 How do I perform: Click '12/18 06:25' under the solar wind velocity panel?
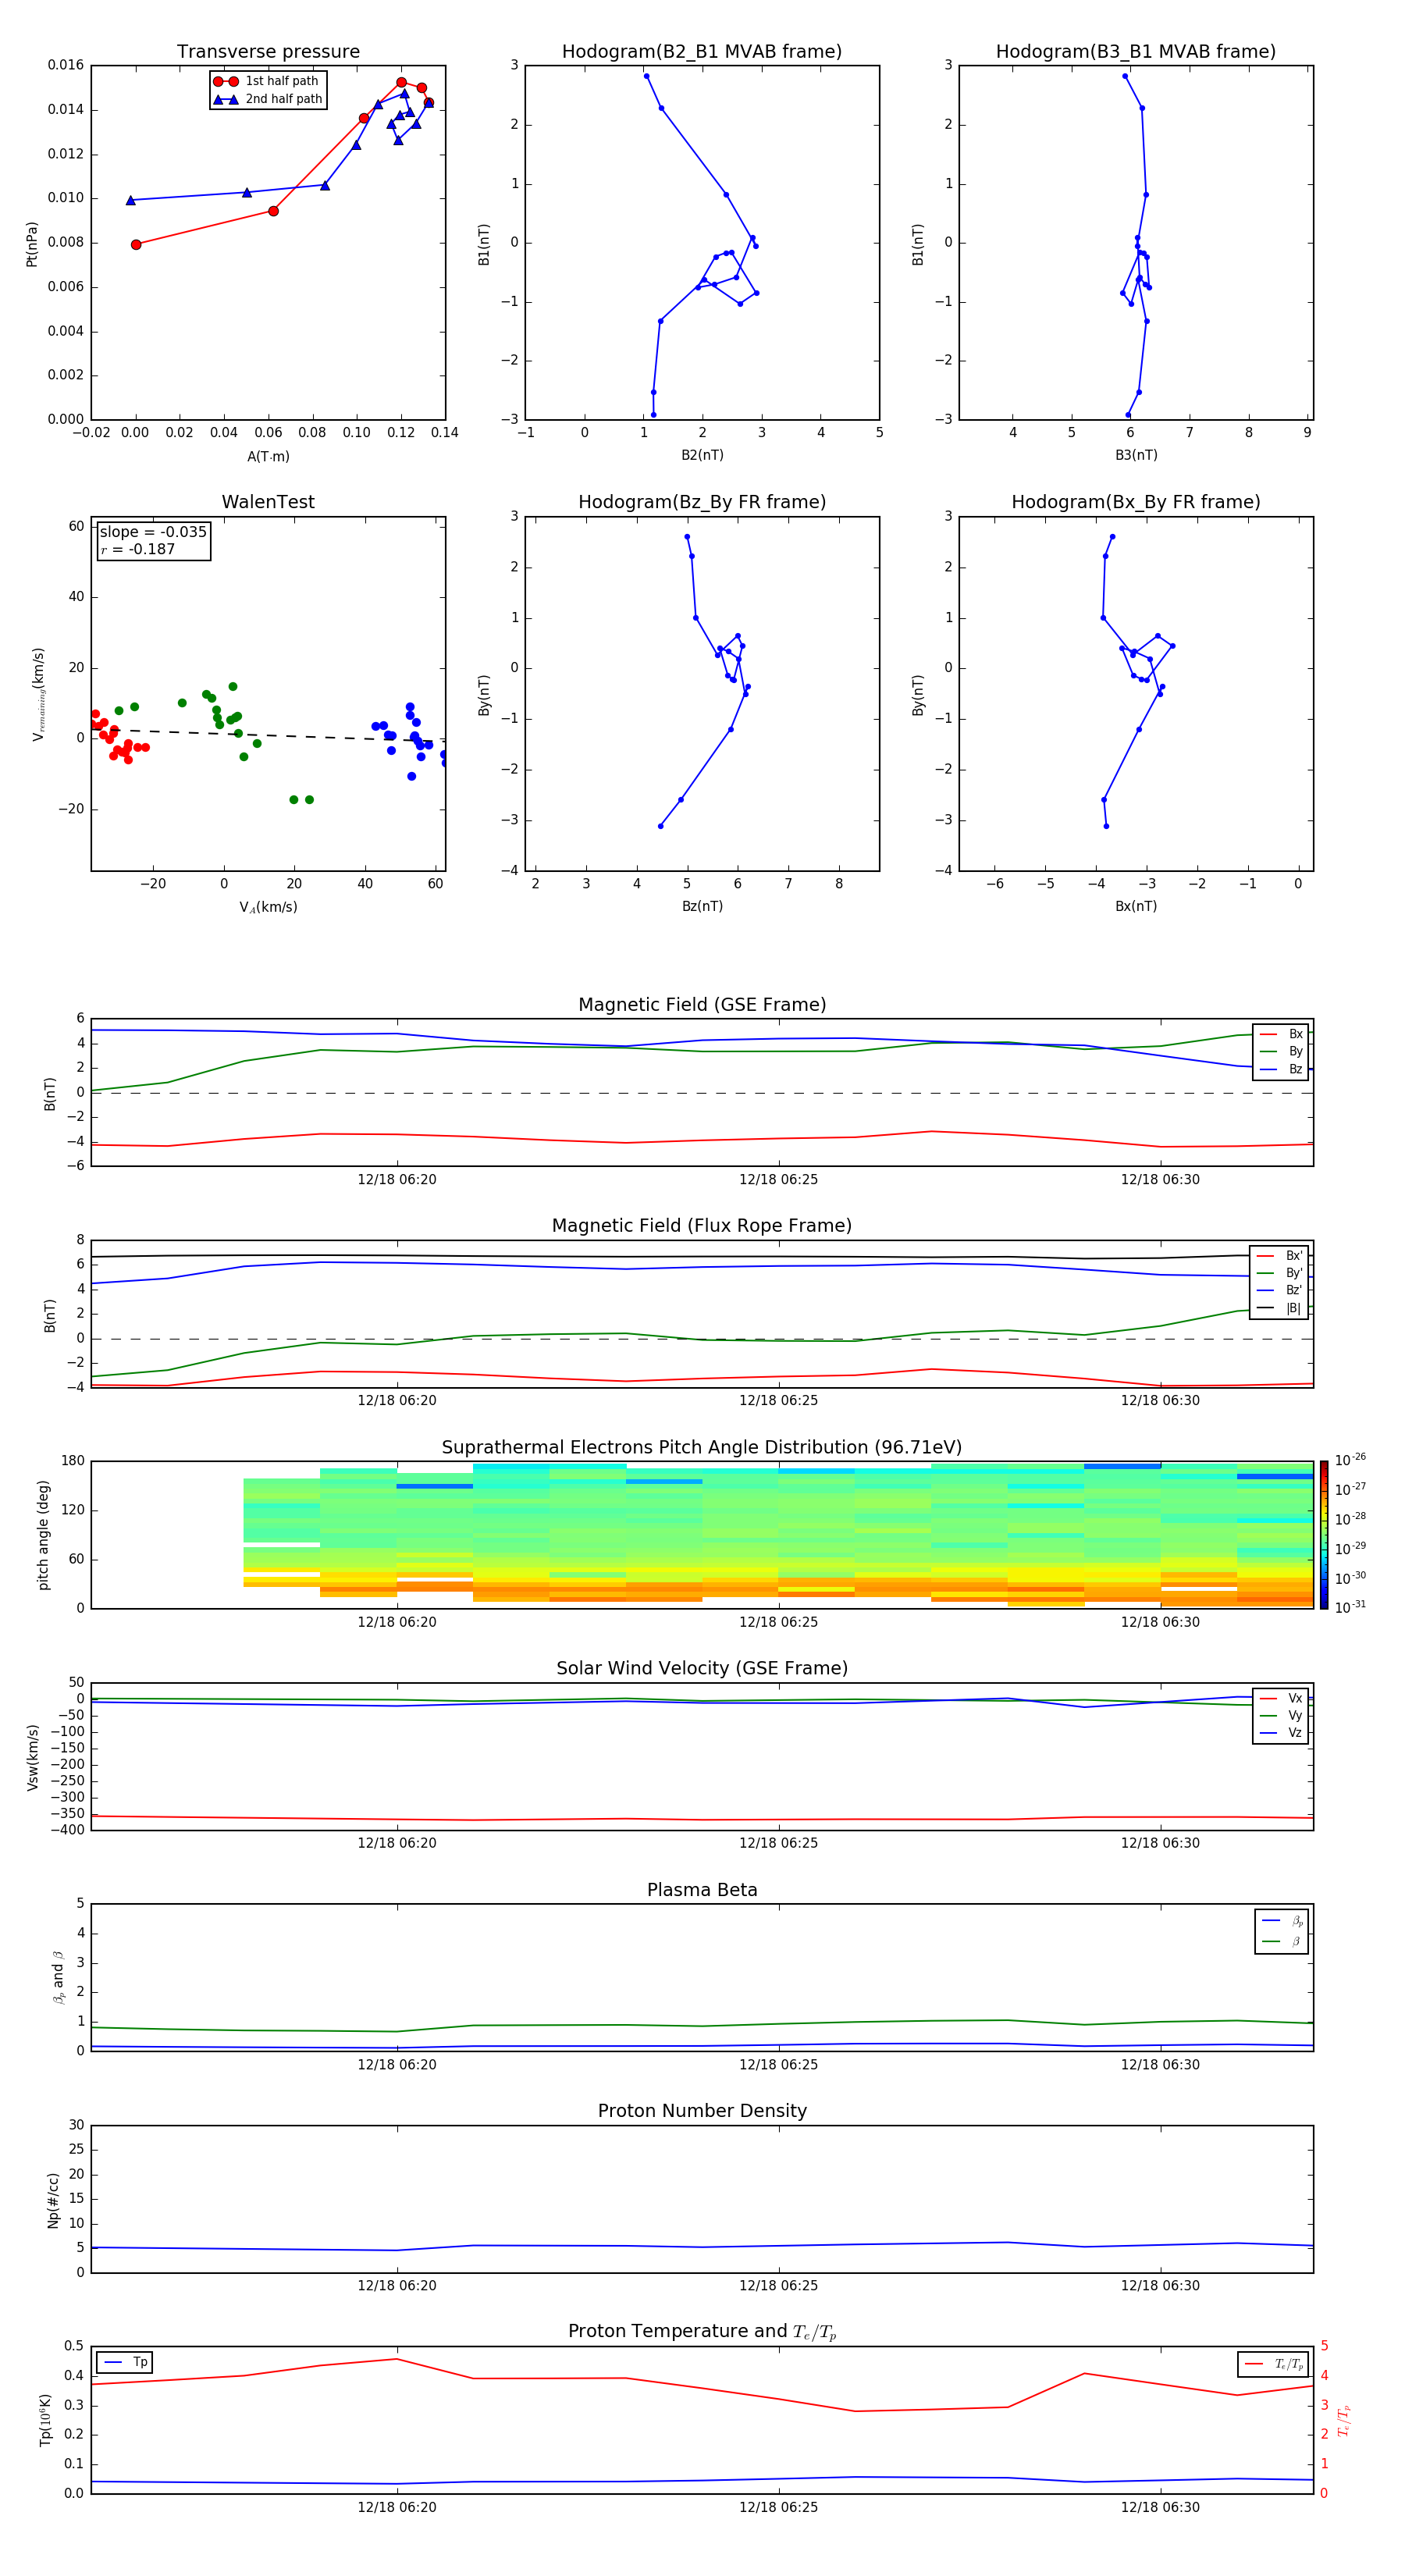[778, 1843]
